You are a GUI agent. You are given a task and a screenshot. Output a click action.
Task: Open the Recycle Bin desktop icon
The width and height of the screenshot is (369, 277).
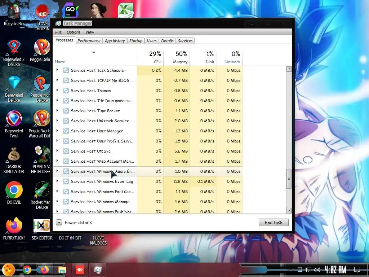14,15
